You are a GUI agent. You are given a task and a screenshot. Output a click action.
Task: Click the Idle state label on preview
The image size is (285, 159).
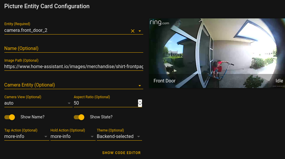pyautogui.click(x=279, y=81)
